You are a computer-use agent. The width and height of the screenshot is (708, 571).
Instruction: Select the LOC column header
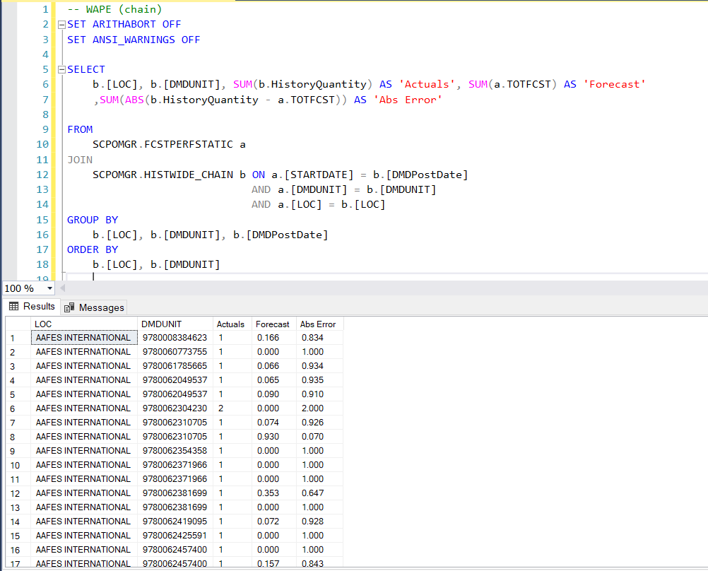click(x=84, y=324)
